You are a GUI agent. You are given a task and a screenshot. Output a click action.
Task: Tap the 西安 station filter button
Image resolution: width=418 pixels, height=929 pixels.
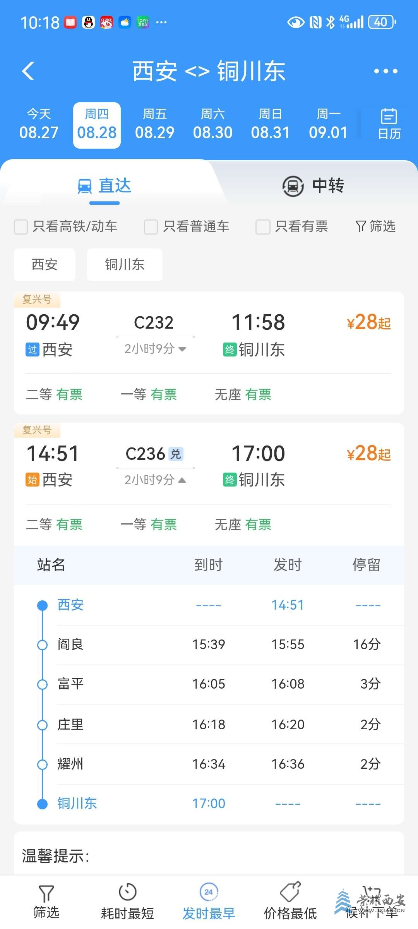pos(45,265)
